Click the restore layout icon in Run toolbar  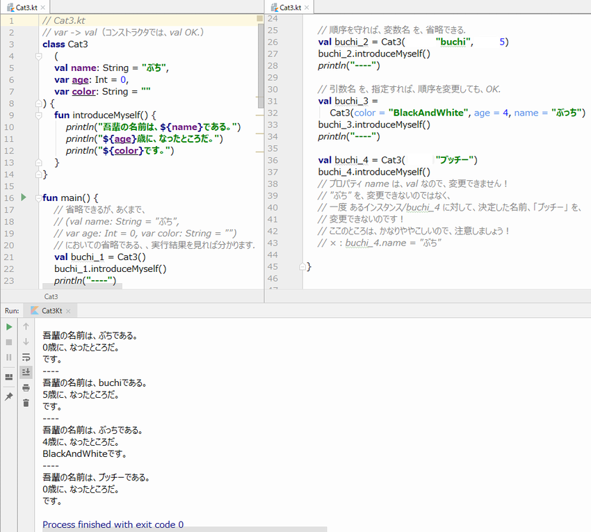point(9,377)
